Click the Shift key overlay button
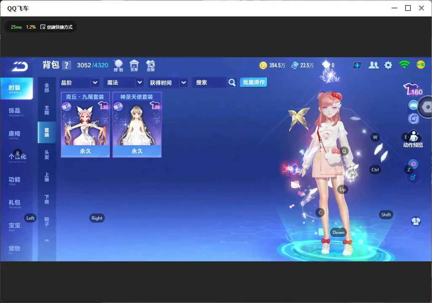This screenshot has height=303, width=432. [x=386, y=215]
